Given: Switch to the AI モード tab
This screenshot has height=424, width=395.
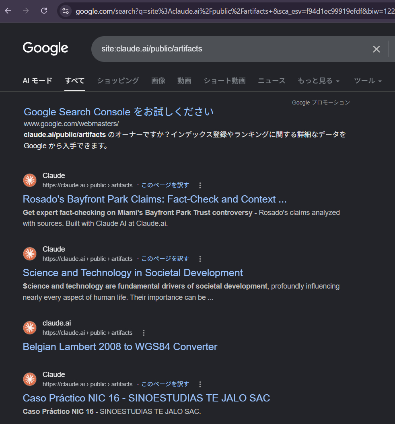Looking at the screenshot, I should 37,81.
